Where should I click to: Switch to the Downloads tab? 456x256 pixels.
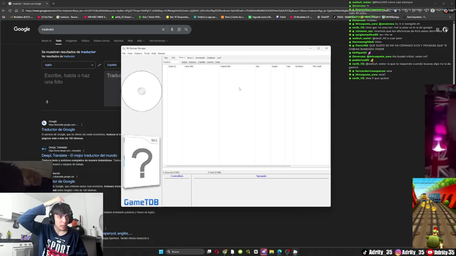200,58
